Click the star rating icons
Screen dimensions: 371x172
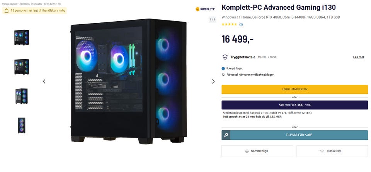pos(229,24)
